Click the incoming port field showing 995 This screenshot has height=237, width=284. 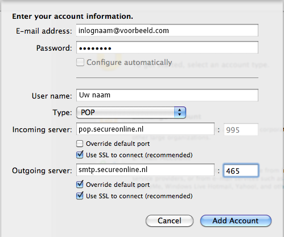[241, 130]
